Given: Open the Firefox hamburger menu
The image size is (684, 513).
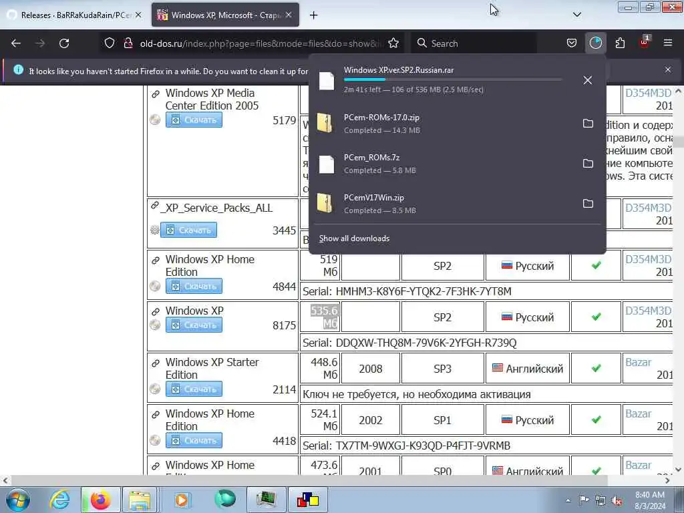Looking at the screenshot, I should point(668,43).
